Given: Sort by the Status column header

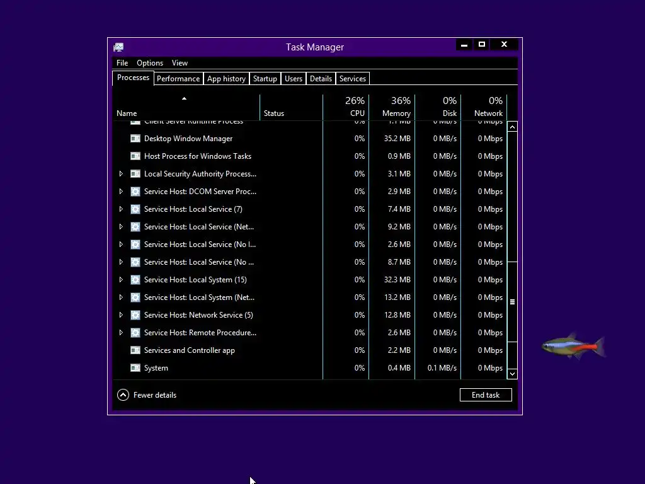Looking at the screenshot, I should pos(291,107).
